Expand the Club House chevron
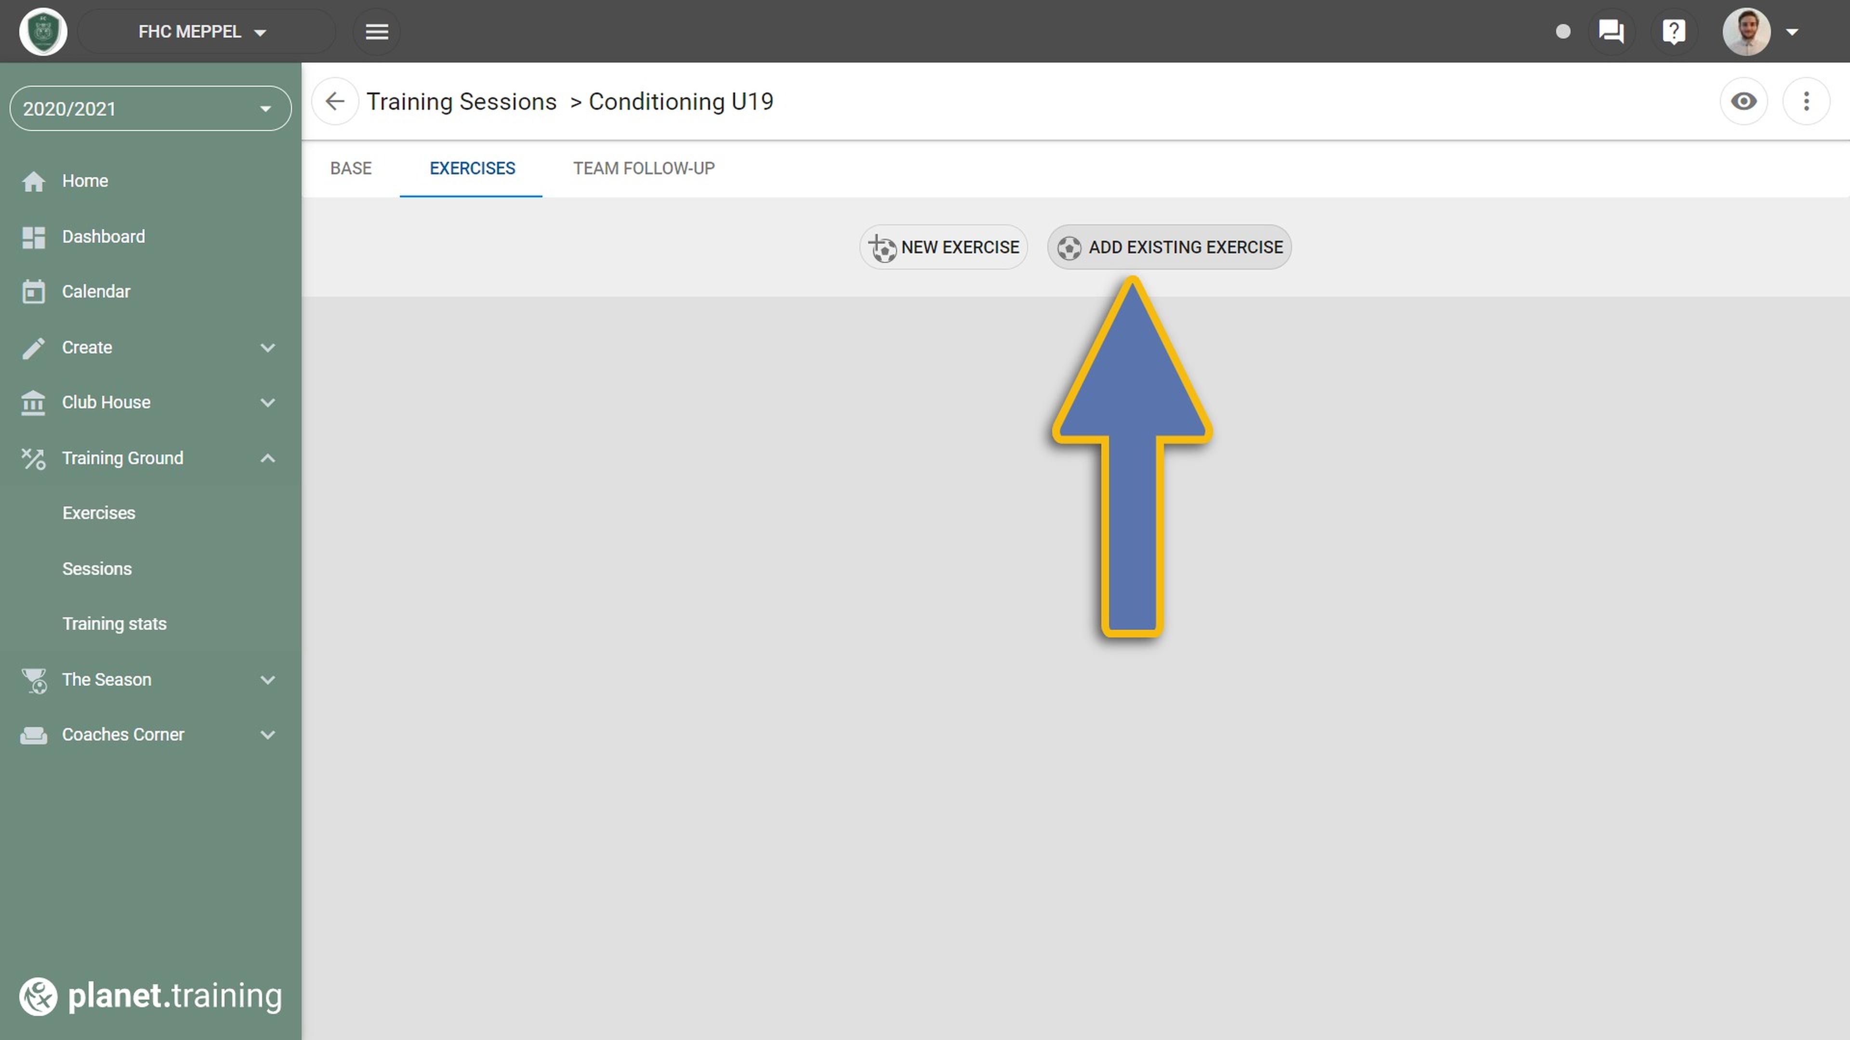The width and height of the screenshot is (1850, 1040). 267,403
